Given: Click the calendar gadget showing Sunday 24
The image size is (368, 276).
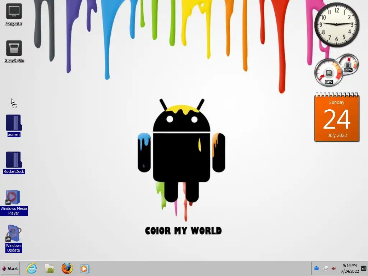Looking at the screenshot, I should click(337, 117).
